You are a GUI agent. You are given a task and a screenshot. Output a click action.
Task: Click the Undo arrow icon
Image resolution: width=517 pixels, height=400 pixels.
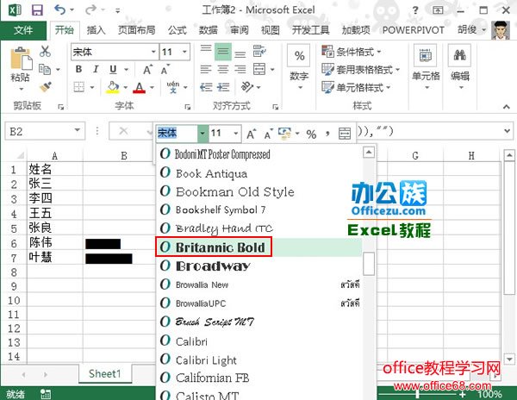pos(60,9)
